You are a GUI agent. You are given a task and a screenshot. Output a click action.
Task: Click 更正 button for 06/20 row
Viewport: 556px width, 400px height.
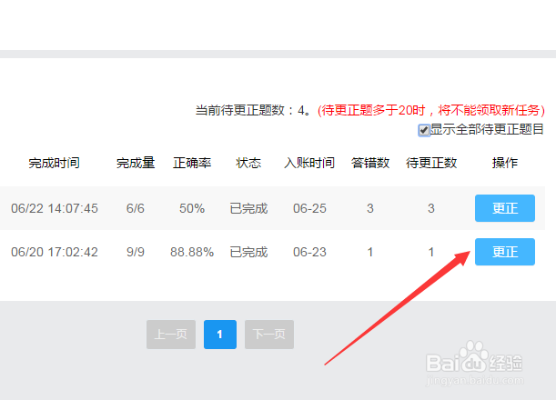(505, 252)
